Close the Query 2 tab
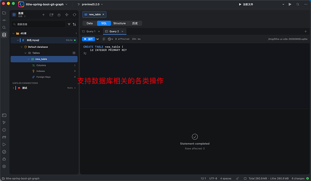 pos(123,31)
